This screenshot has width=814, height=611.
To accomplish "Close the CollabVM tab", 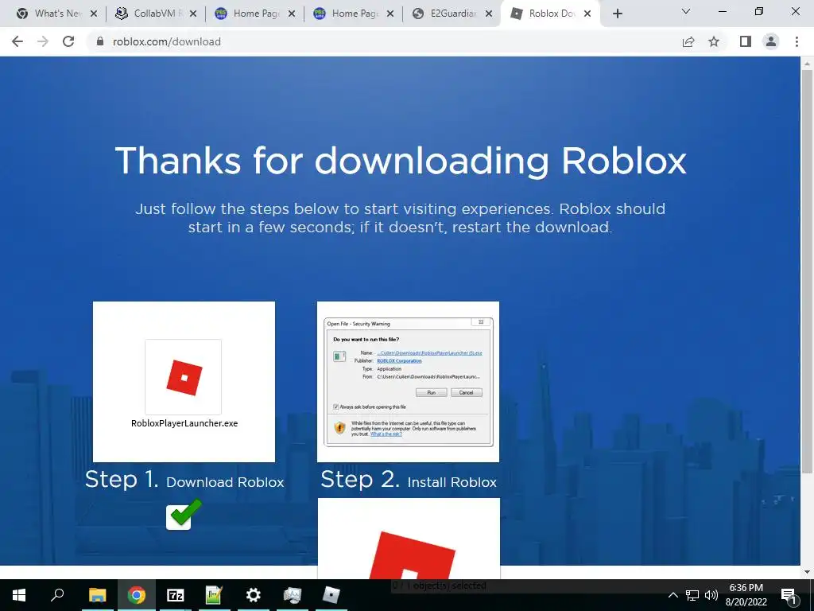I will [193, 14].
